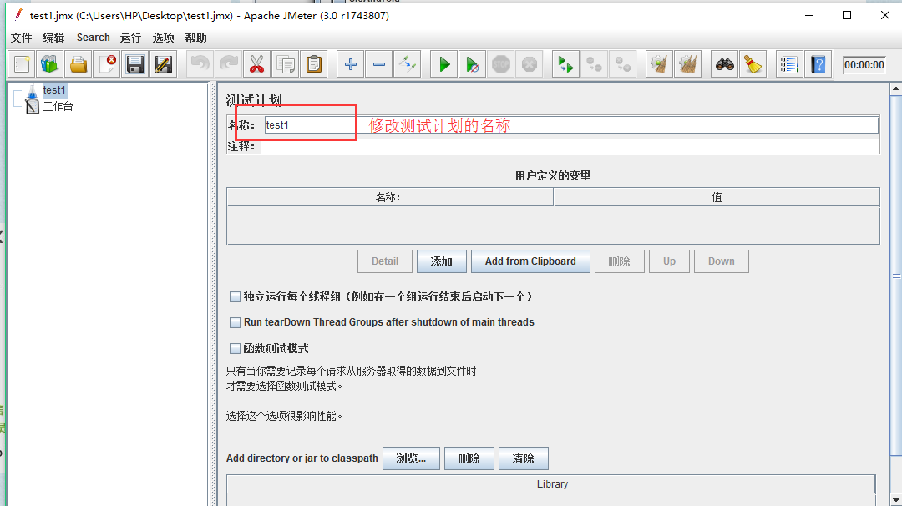Select the 工作台 node in the tree
This screenshot has width=902, height=506.
(58, 106)
